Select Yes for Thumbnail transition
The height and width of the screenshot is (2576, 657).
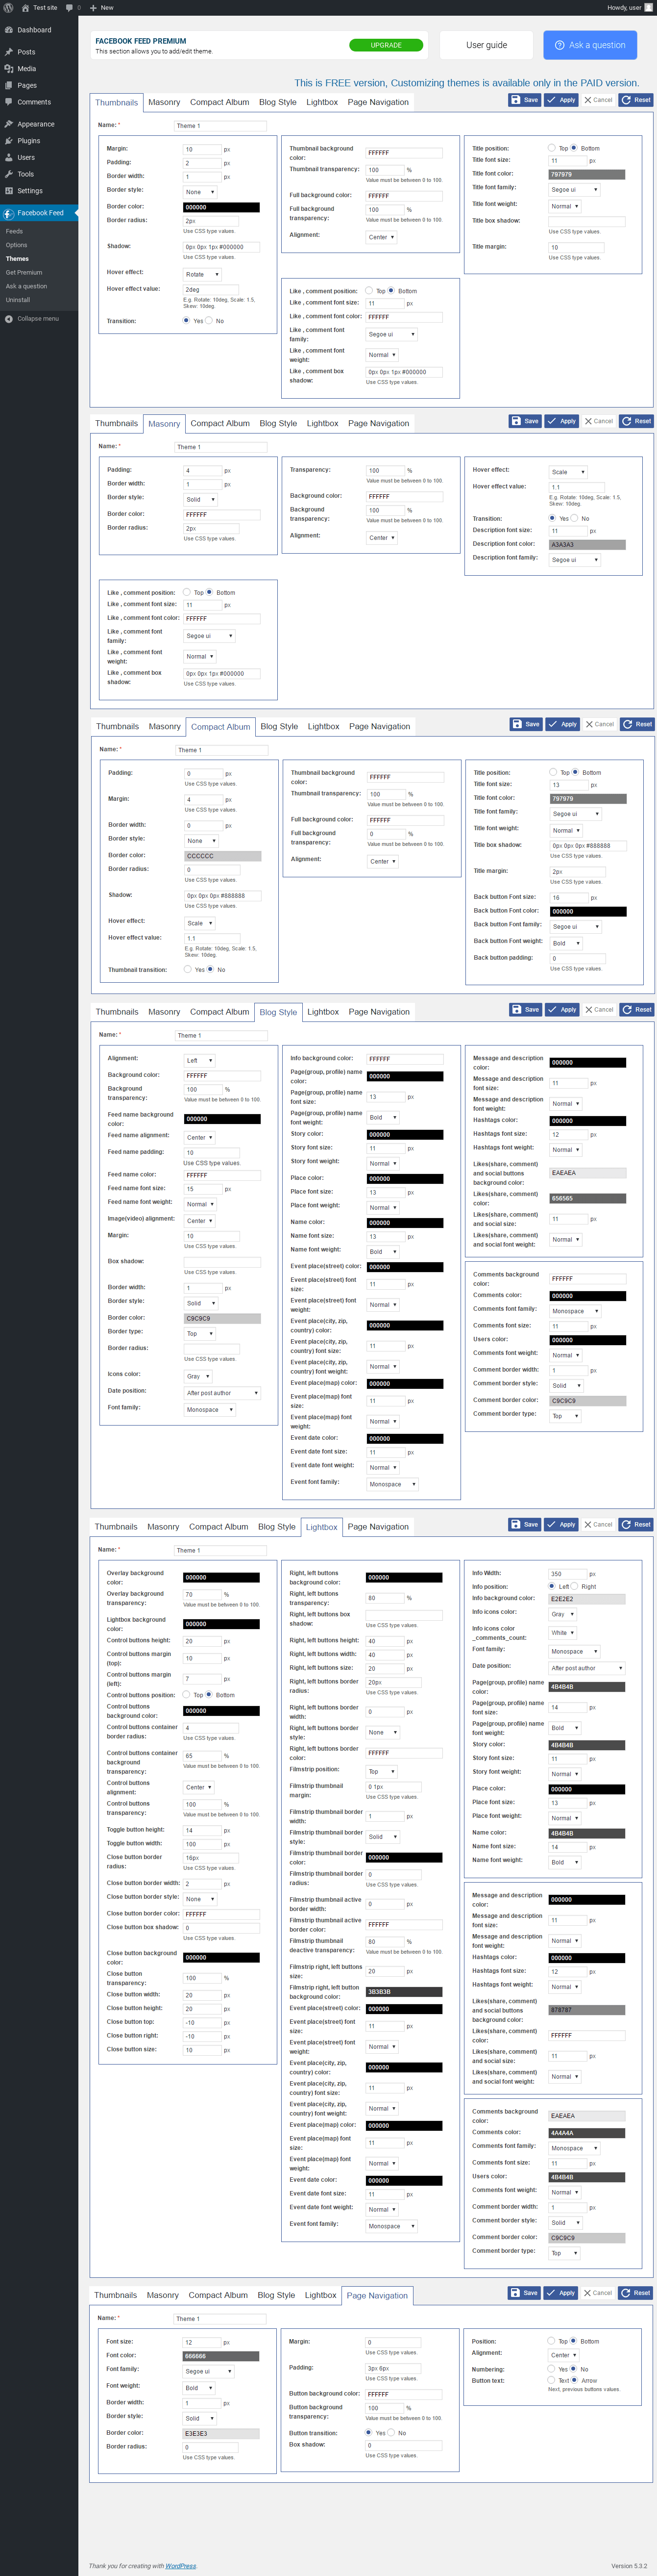188,969
